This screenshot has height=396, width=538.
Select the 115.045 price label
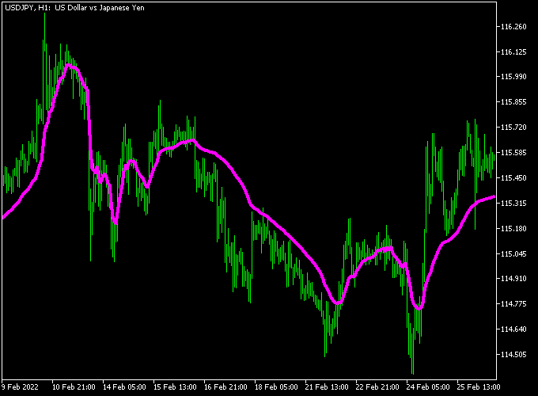point(513,254)
